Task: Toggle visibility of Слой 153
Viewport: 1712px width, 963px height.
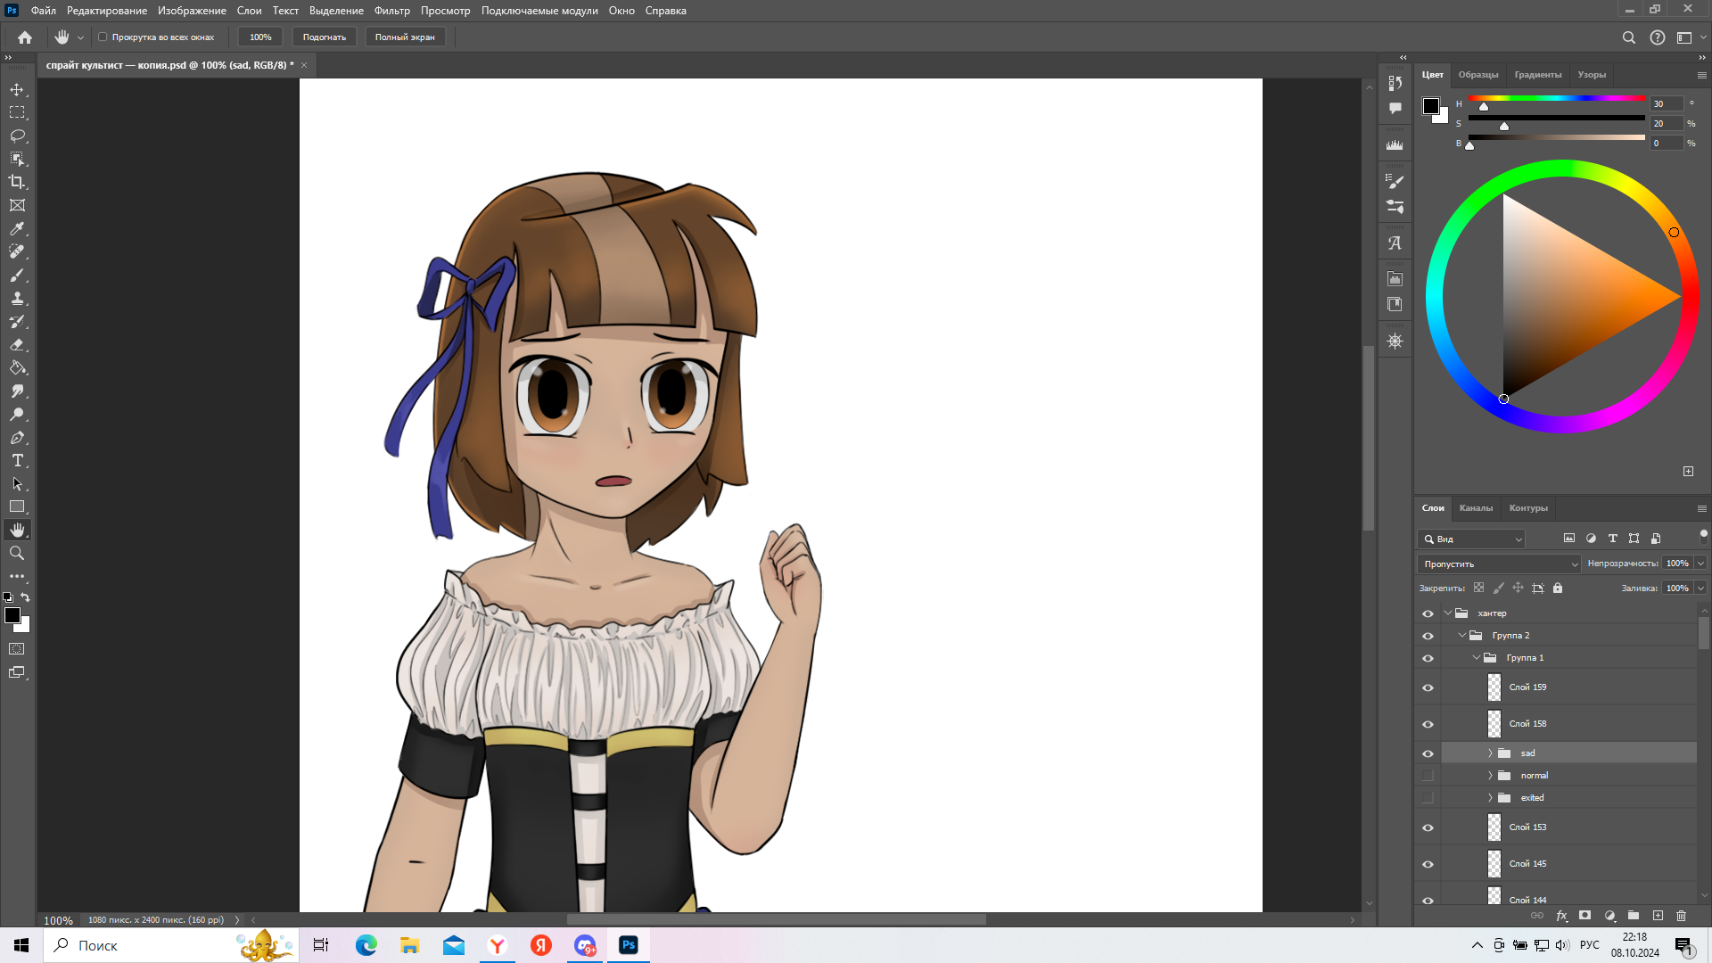Action: point(1428,827)
